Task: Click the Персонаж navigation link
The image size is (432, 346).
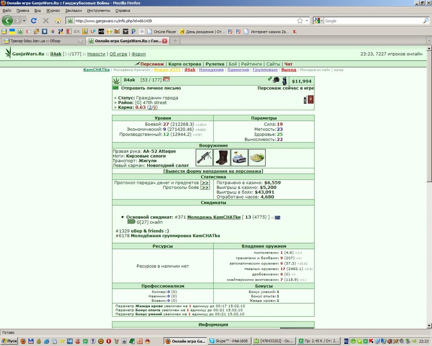Action: 152,64
